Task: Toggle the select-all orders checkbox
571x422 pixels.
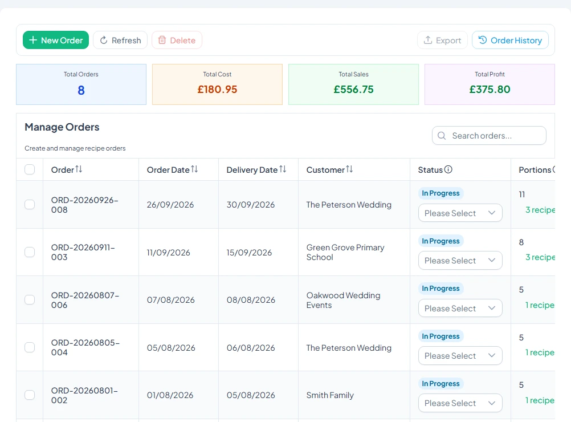Action: [30, 169]
